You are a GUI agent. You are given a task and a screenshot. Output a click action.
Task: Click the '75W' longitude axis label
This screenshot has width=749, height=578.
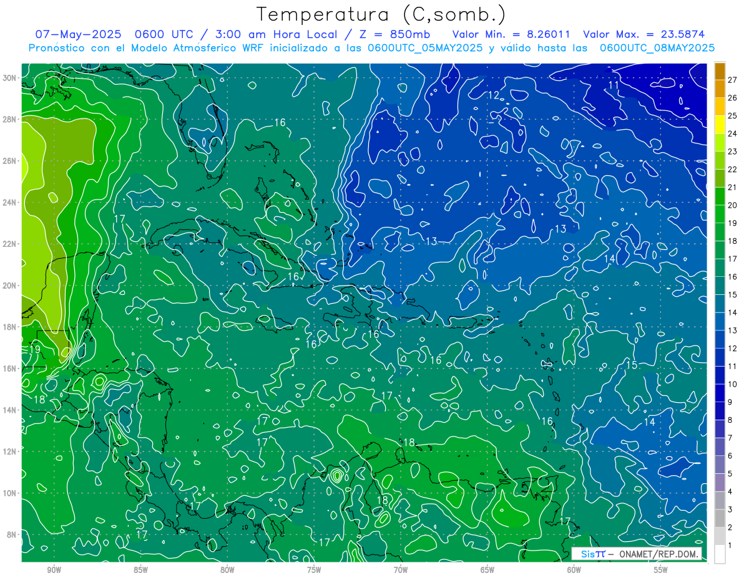(x=314, y=569)
